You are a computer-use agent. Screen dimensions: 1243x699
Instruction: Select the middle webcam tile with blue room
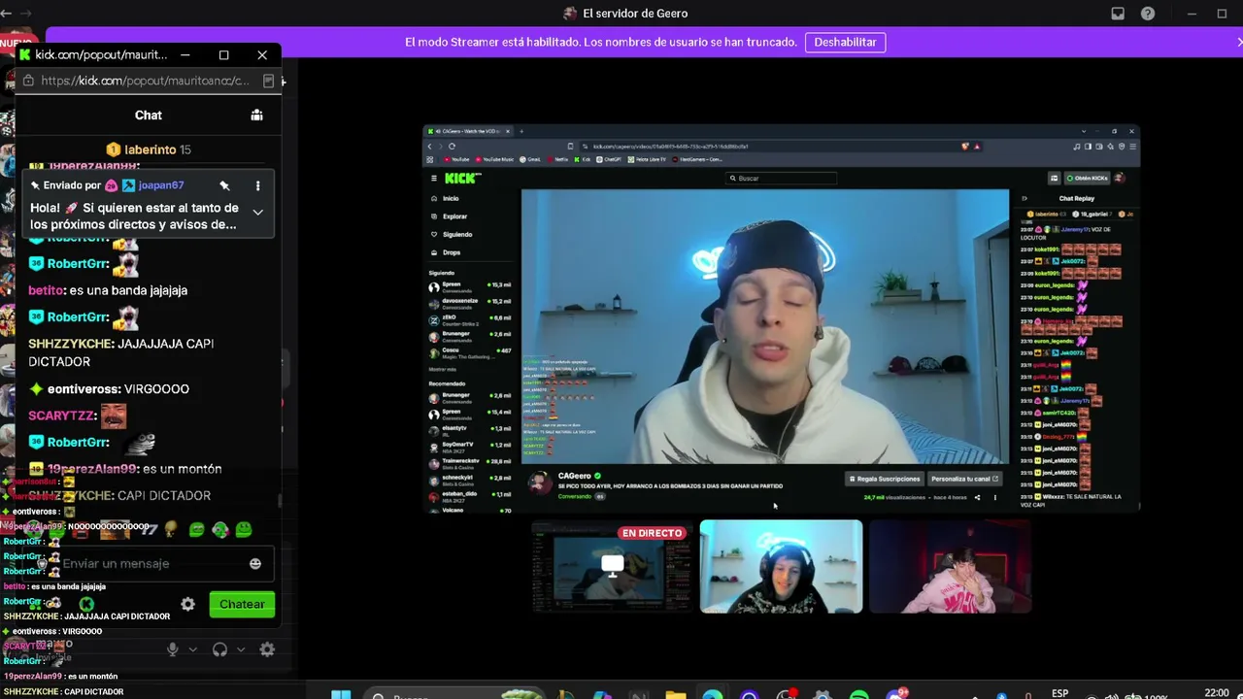click(x=781, y=567)
